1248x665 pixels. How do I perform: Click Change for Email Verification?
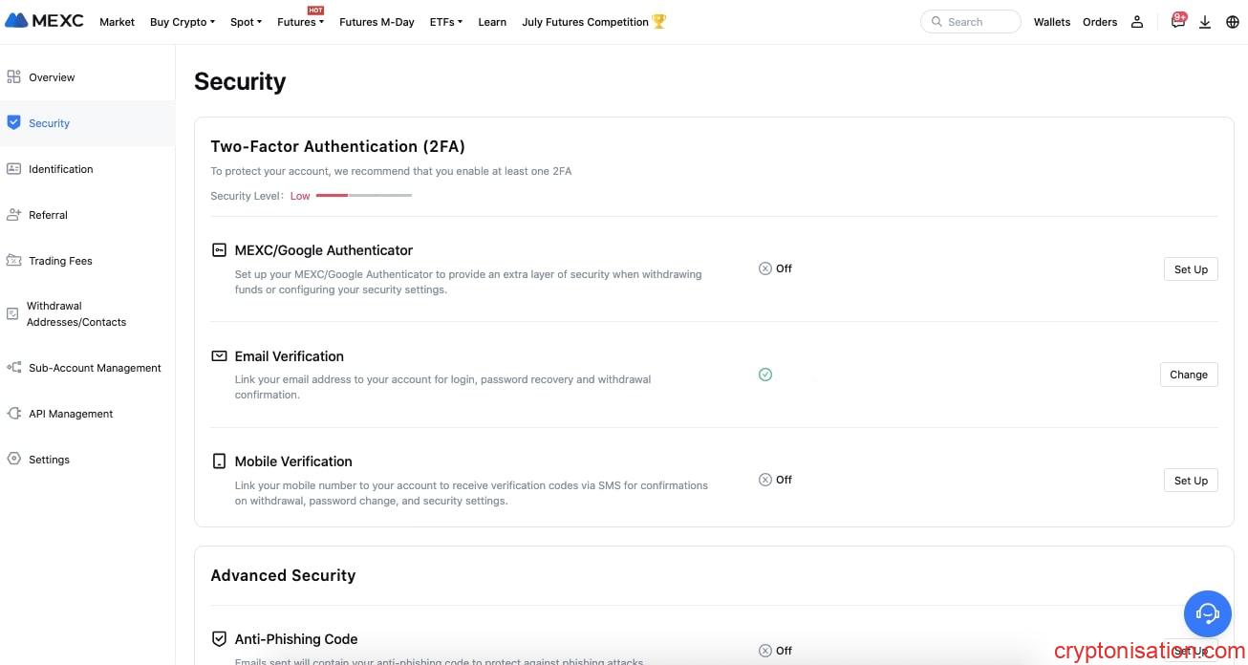point(1188,375)
